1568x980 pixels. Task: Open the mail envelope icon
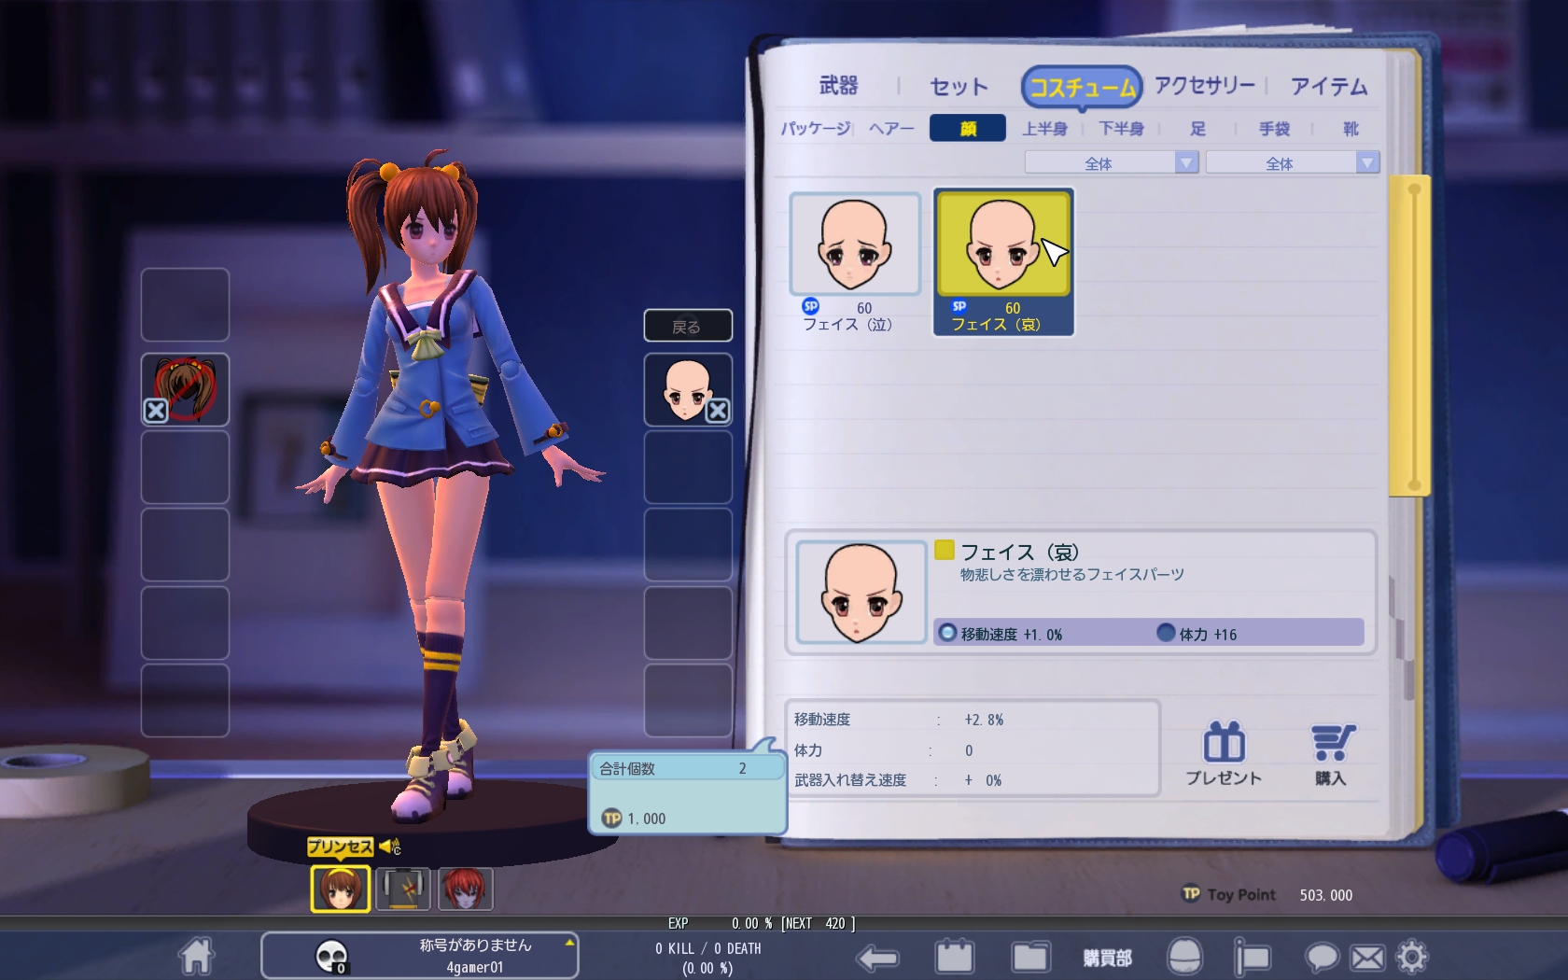[1367, 958]
